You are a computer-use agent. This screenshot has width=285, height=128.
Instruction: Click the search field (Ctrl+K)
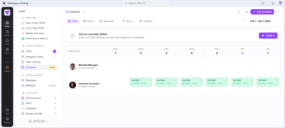tap(146, 3)
